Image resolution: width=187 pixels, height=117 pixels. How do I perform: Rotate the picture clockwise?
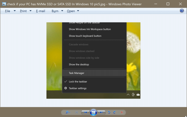click(114, 112)
